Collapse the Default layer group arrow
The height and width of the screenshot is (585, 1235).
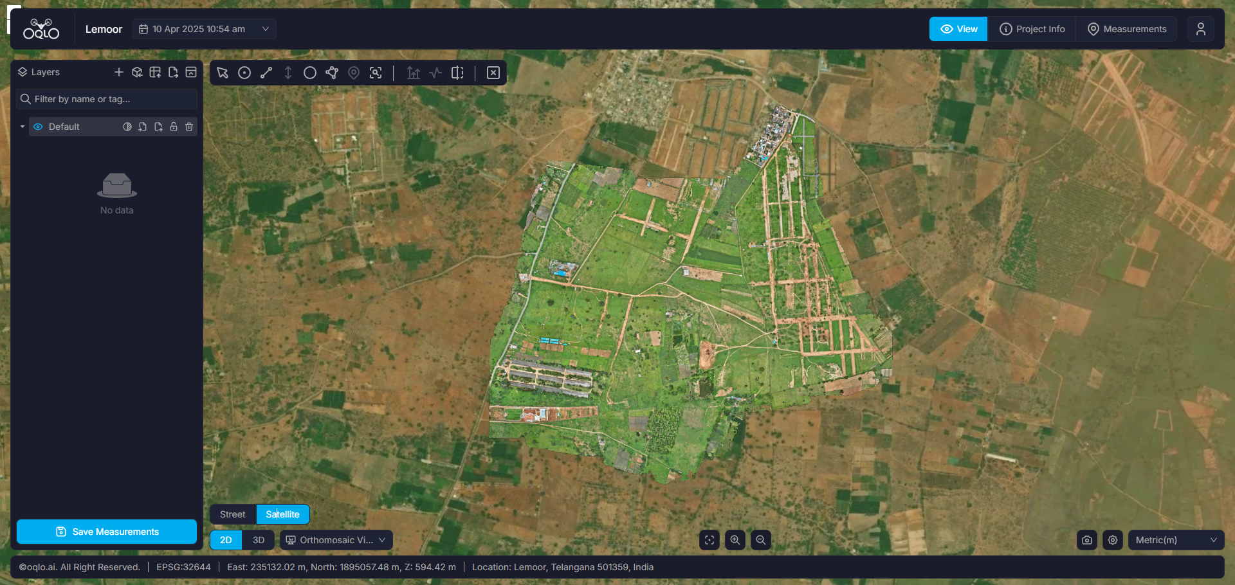click(23, 127)
